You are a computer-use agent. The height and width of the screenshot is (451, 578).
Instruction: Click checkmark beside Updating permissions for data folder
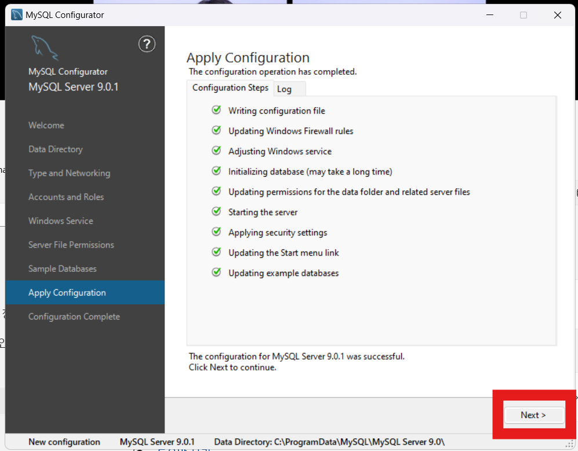[216, 191]
